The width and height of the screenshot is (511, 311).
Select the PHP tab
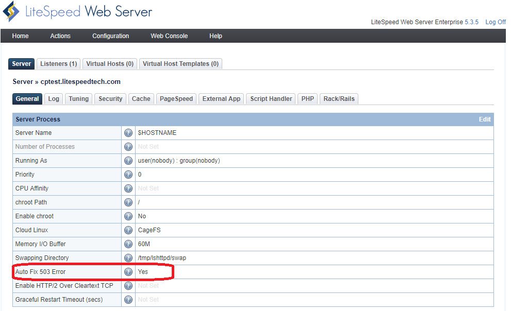tap(307, 98)
